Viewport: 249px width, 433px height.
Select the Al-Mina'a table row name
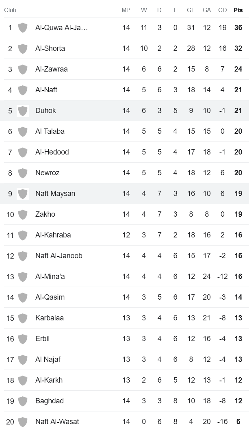point(50,276)
